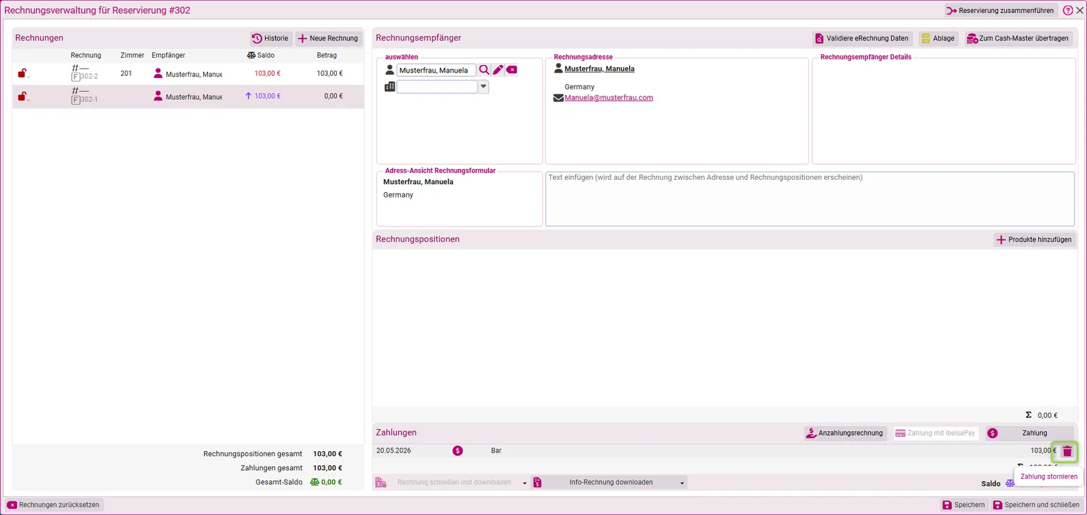Delete the Bar payment via the trash icon
The image size is (1087, 515).
pyautogui.click(x=1067, y=451)
